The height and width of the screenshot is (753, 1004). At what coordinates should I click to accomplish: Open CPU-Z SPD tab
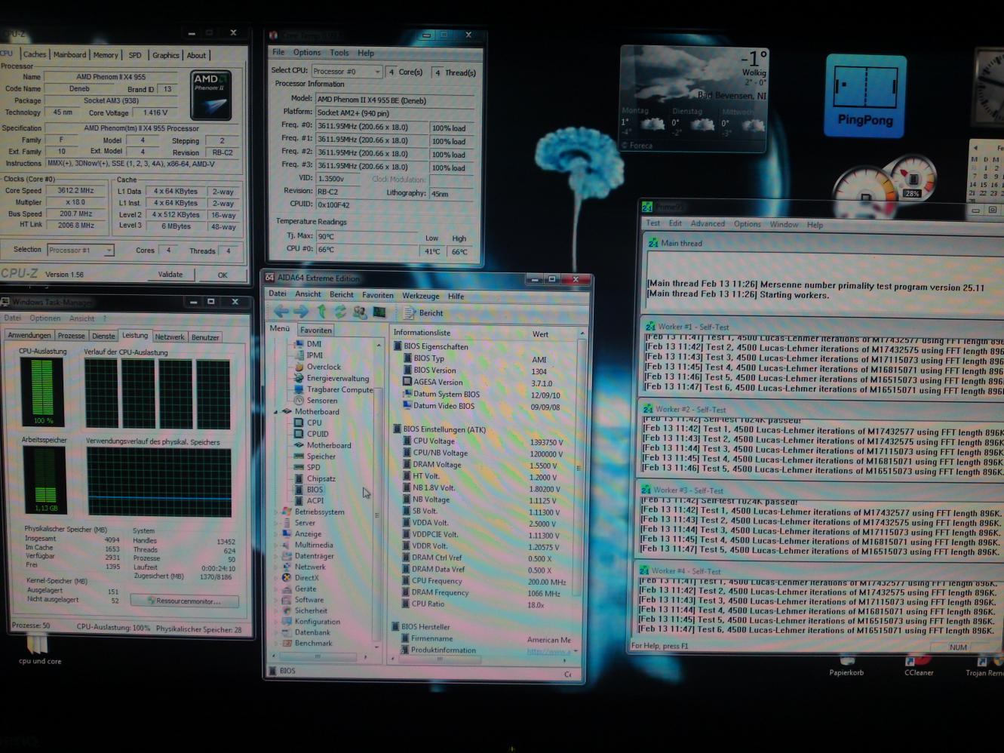135,55
